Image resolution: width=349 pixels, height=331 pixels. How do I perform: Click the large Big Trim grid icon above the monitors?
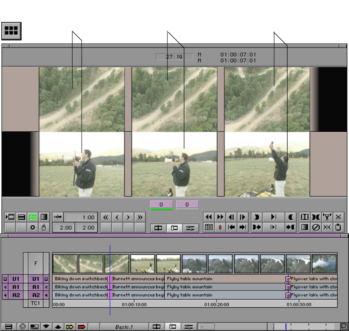[x=11, y=31]
